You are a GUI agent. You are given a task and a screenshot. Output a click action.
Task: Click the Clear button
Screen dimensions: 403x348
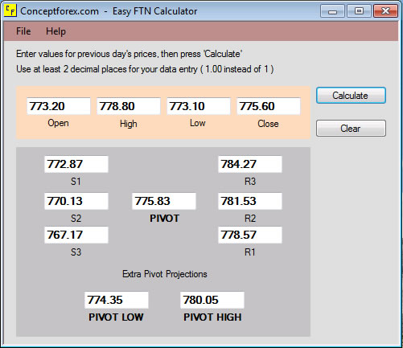coord(351,129)
